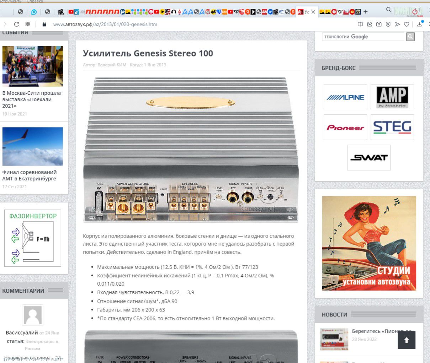Click the КОММЕНТАРИИ section heading
The width and height of the screenshot is (430, 363).
[23, 291]
